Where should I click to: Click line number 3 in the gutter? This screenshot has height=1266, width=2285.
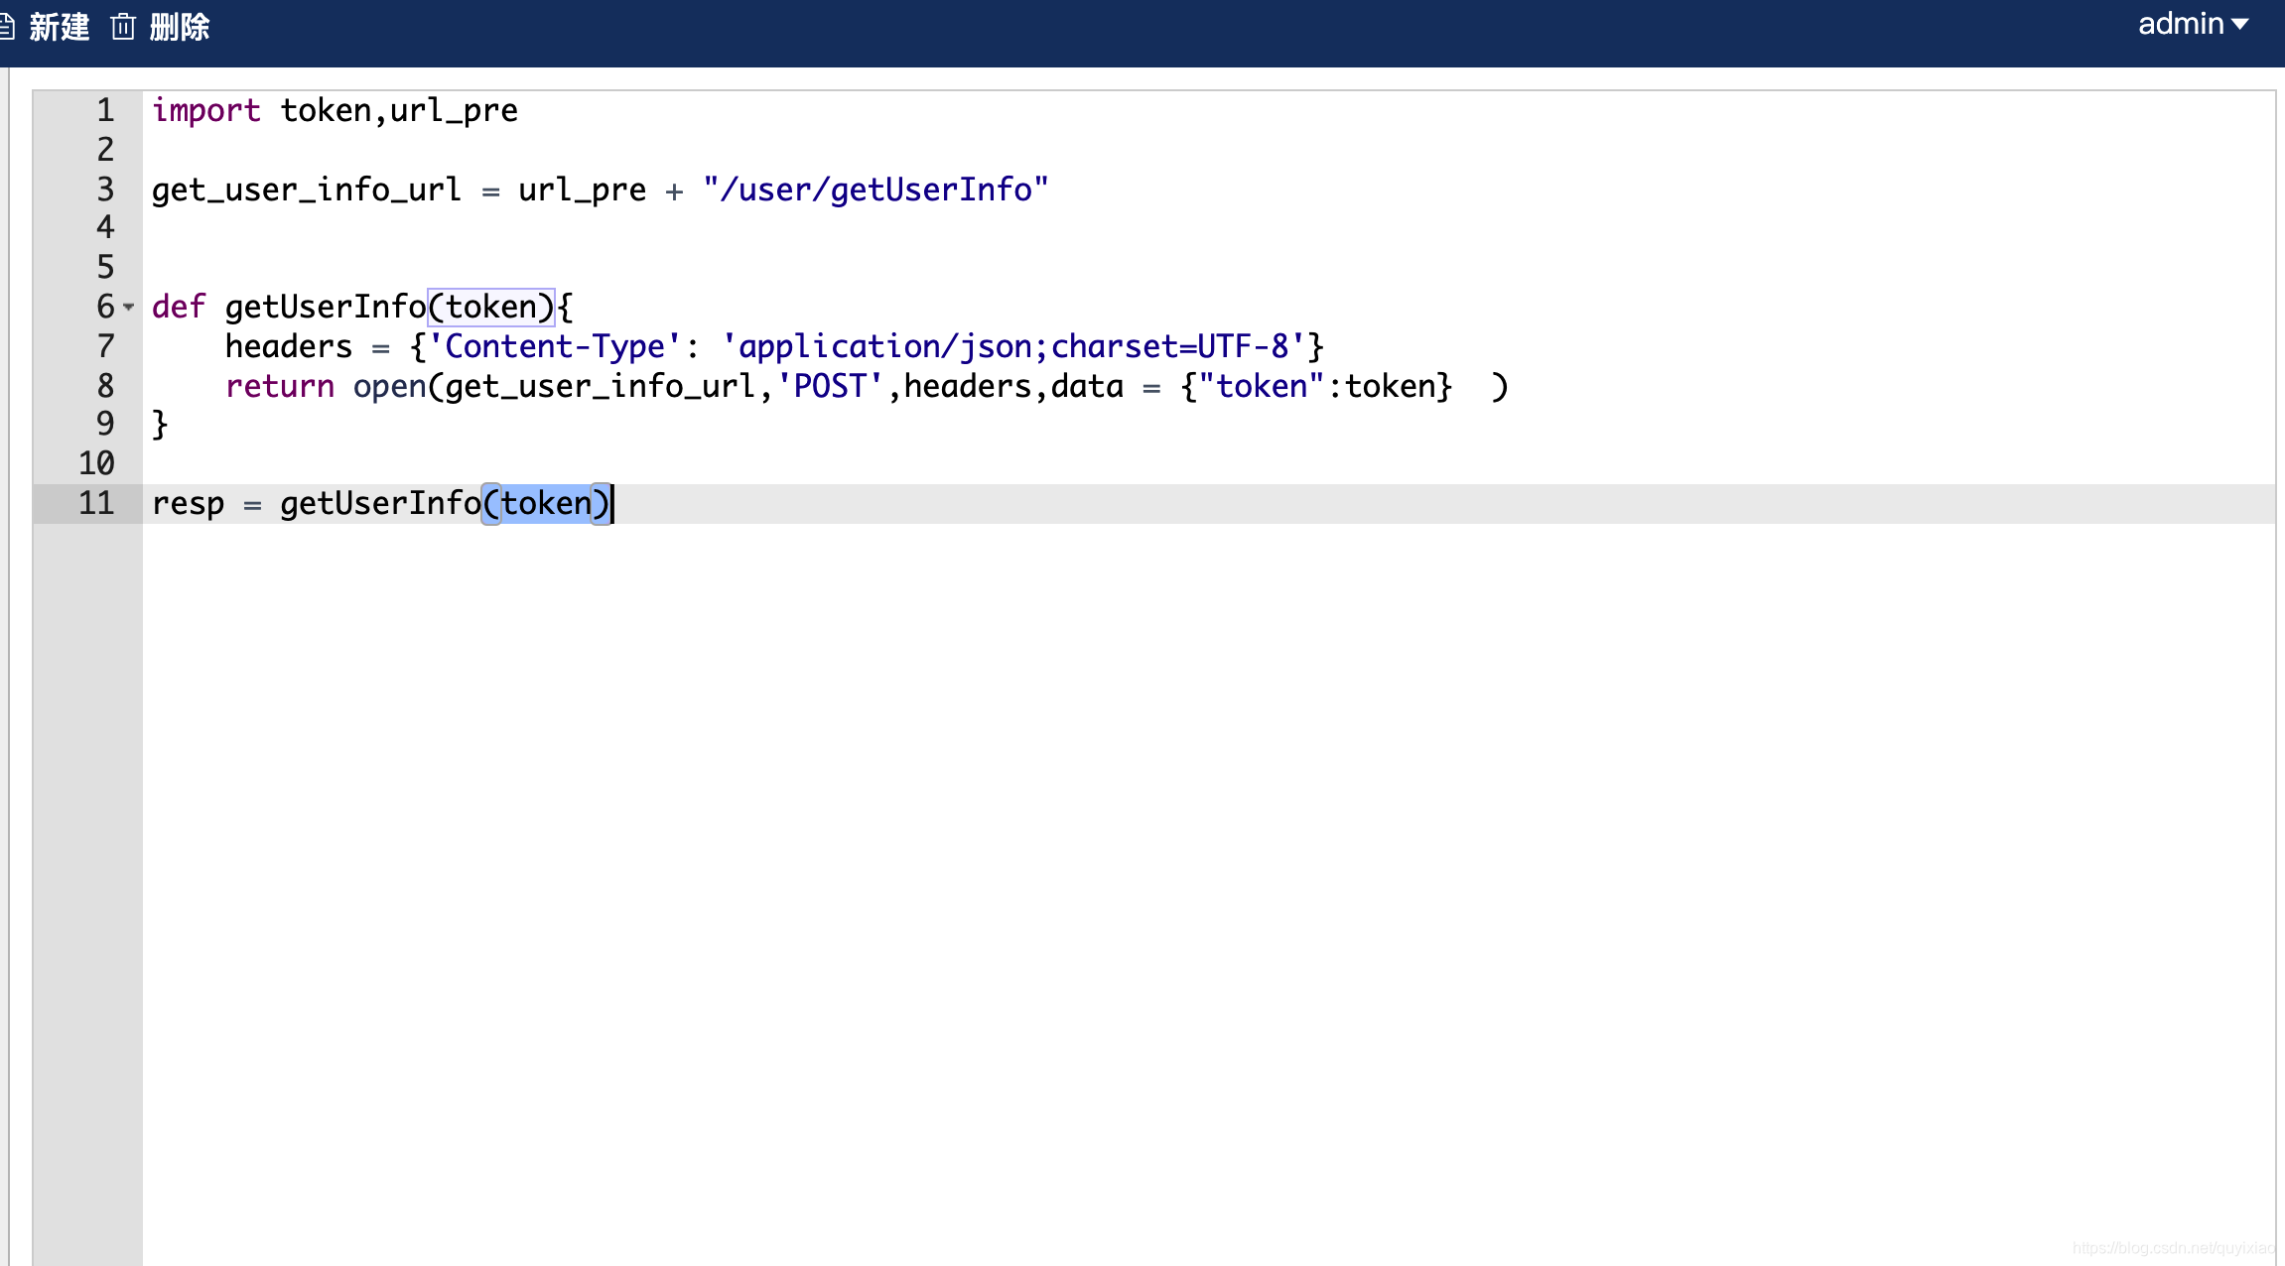(x=105, y=190)
